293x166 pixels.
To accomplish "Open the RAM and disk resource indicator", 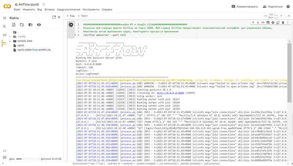I will [x=273, y=16].
